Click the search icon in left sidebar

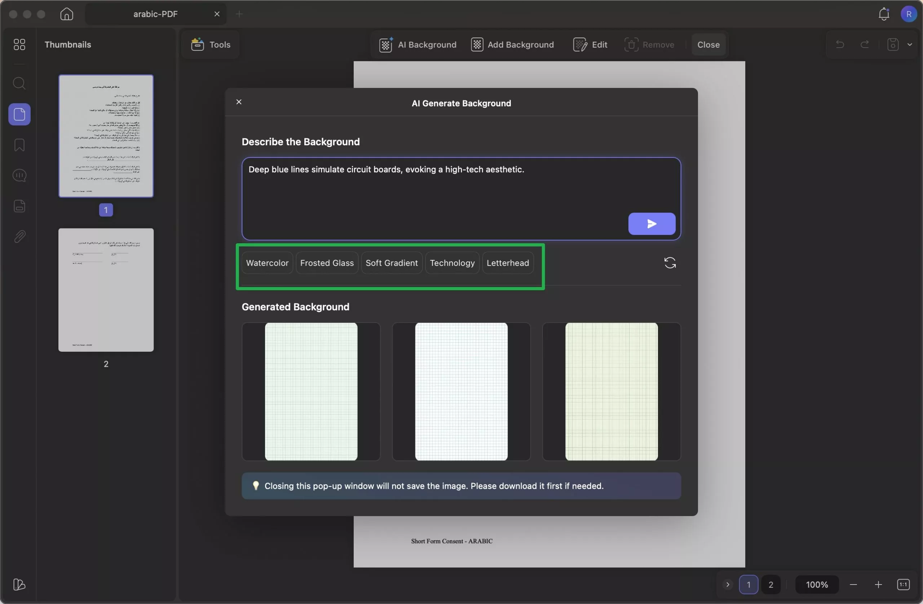(19, 83)
